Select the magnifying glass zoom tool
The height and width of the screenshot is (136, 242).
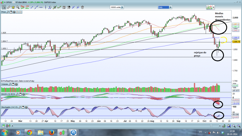click(18, 7)
